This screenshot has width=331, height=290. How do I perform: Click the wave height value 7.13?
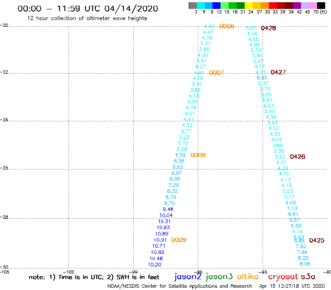pos(292,208)
